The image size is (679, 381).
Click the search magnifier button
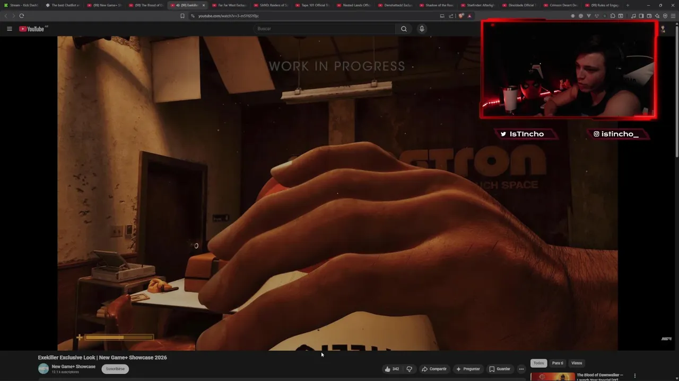click(x=404, y=29)
